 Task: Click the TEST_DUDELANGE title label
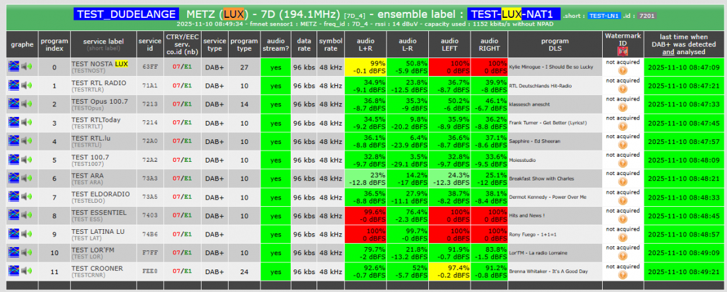[126, 14]
